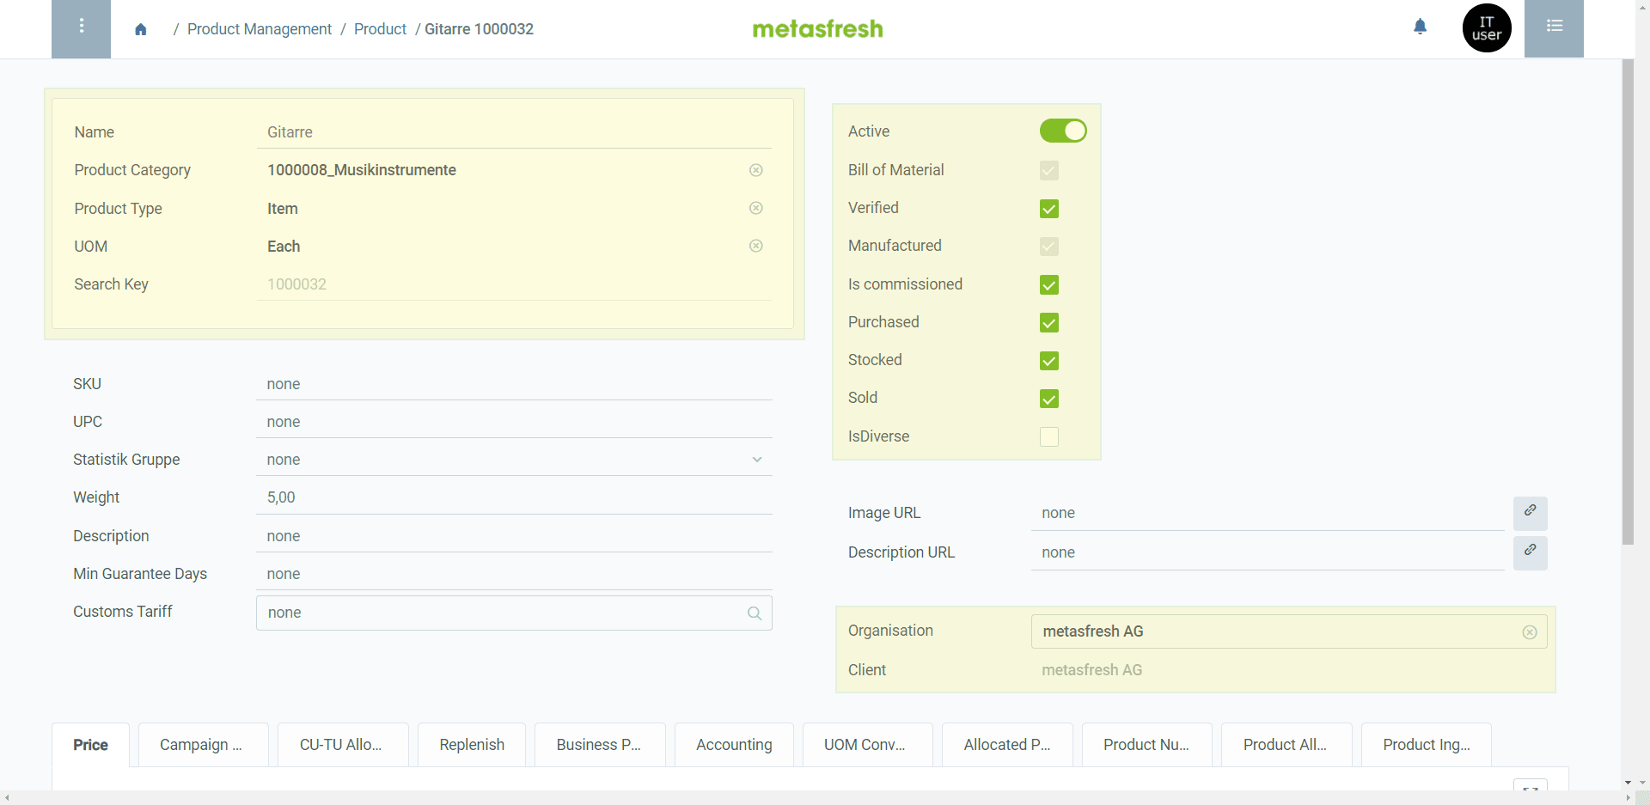Click the Customs Tariff input field
Image resolution: width=1650 pixels, height=805 pixels.
(x=514, y=613)
